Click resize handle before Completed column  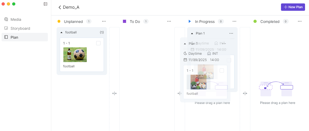pyautogui.click(x=245, y=93)
